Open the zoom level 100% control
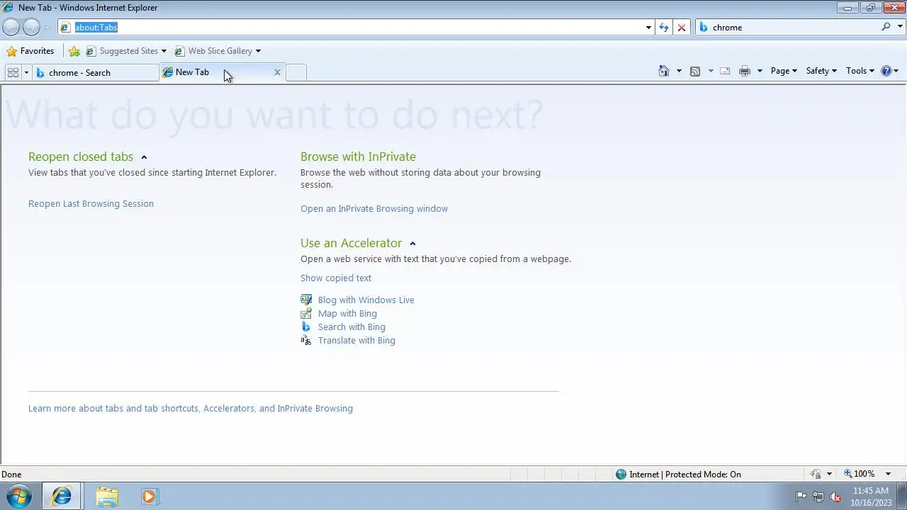907x510 pixels. point(859,474)
